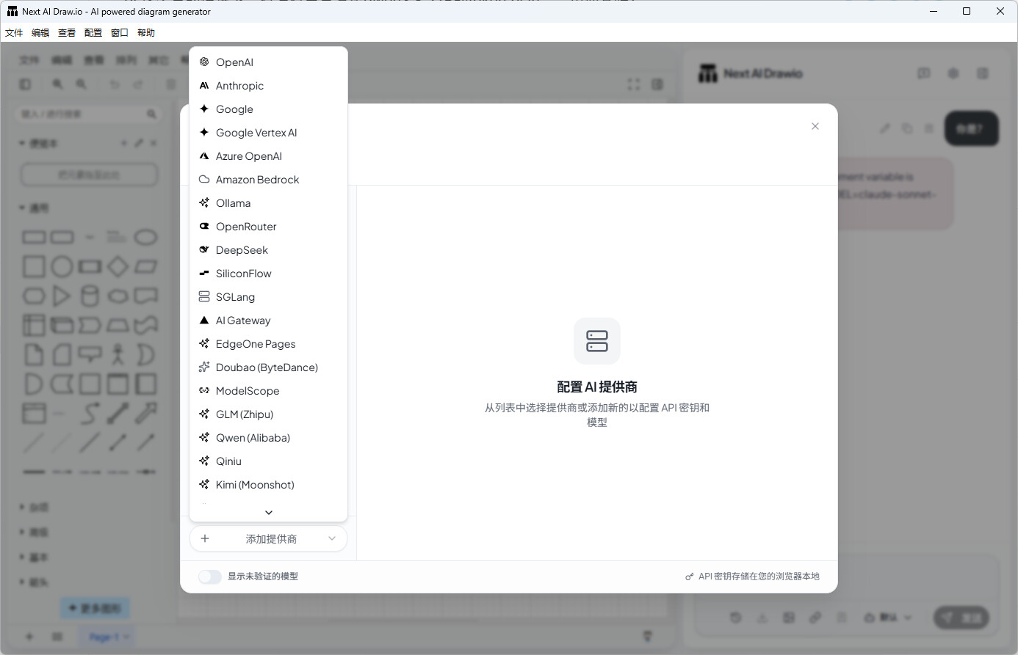1018x655 pixels.
Task: Click the OpenRouter logo icon
Action: 204,227
